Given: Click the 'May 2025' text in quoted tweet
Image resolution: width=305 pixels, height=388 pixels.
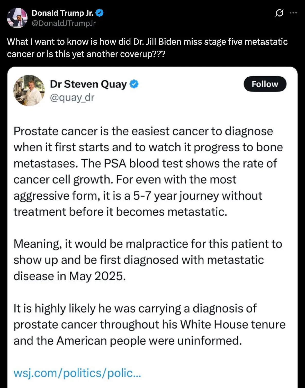Looking at the screenshot, I should click(x=97, y=276).
